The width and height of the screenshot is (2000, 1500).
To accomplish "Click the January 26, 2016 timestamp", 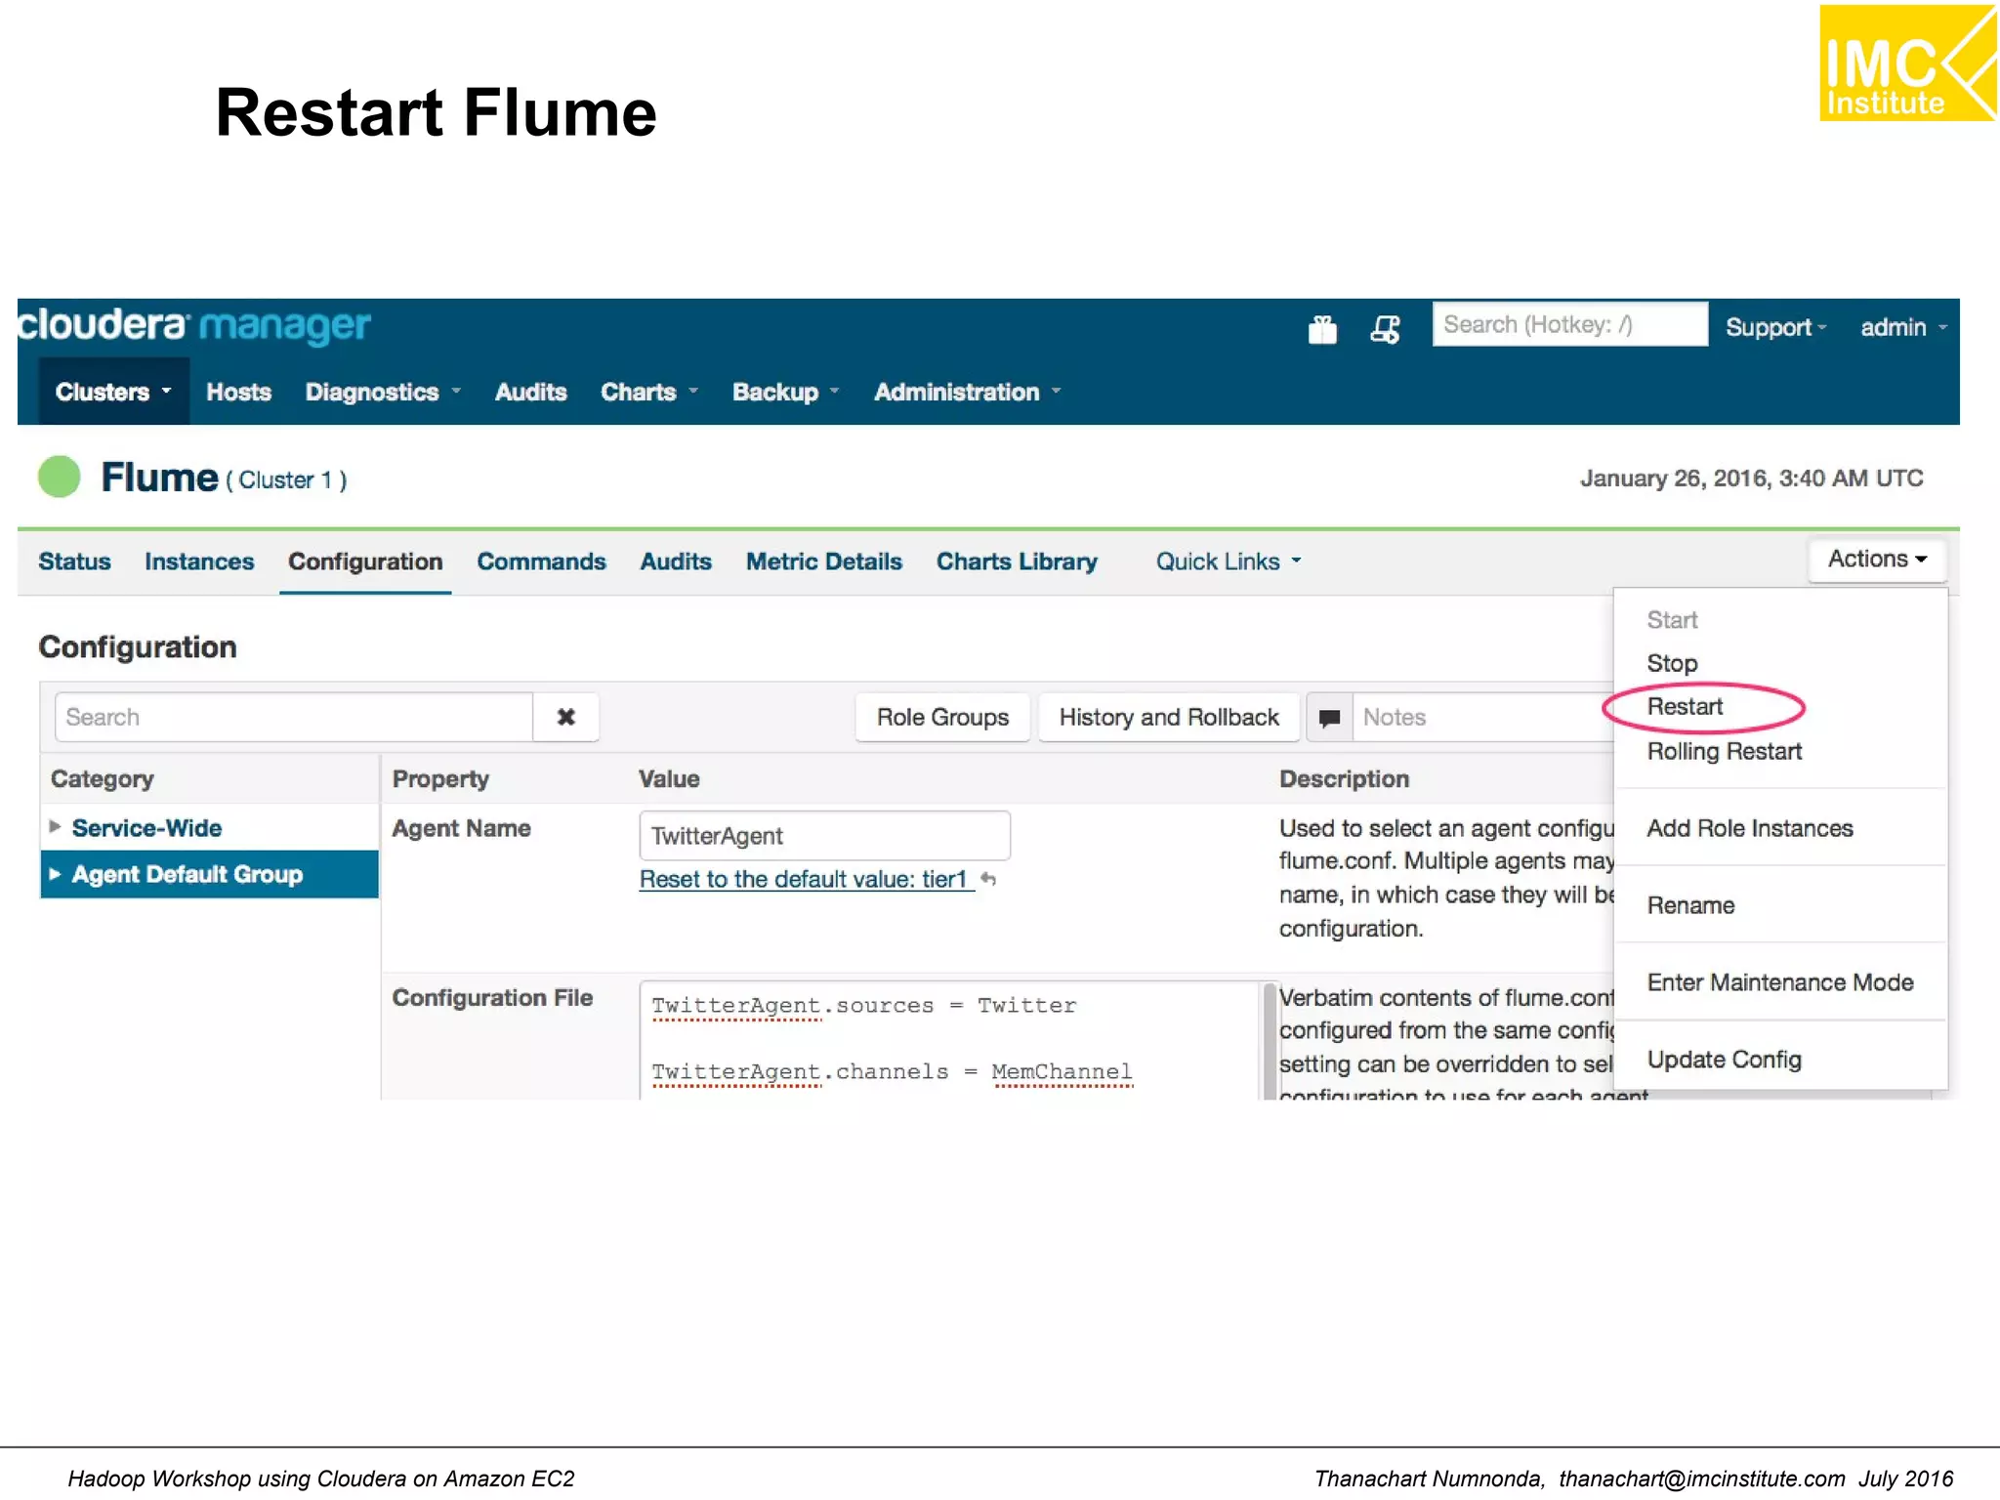I will (x=1751, y=479).
